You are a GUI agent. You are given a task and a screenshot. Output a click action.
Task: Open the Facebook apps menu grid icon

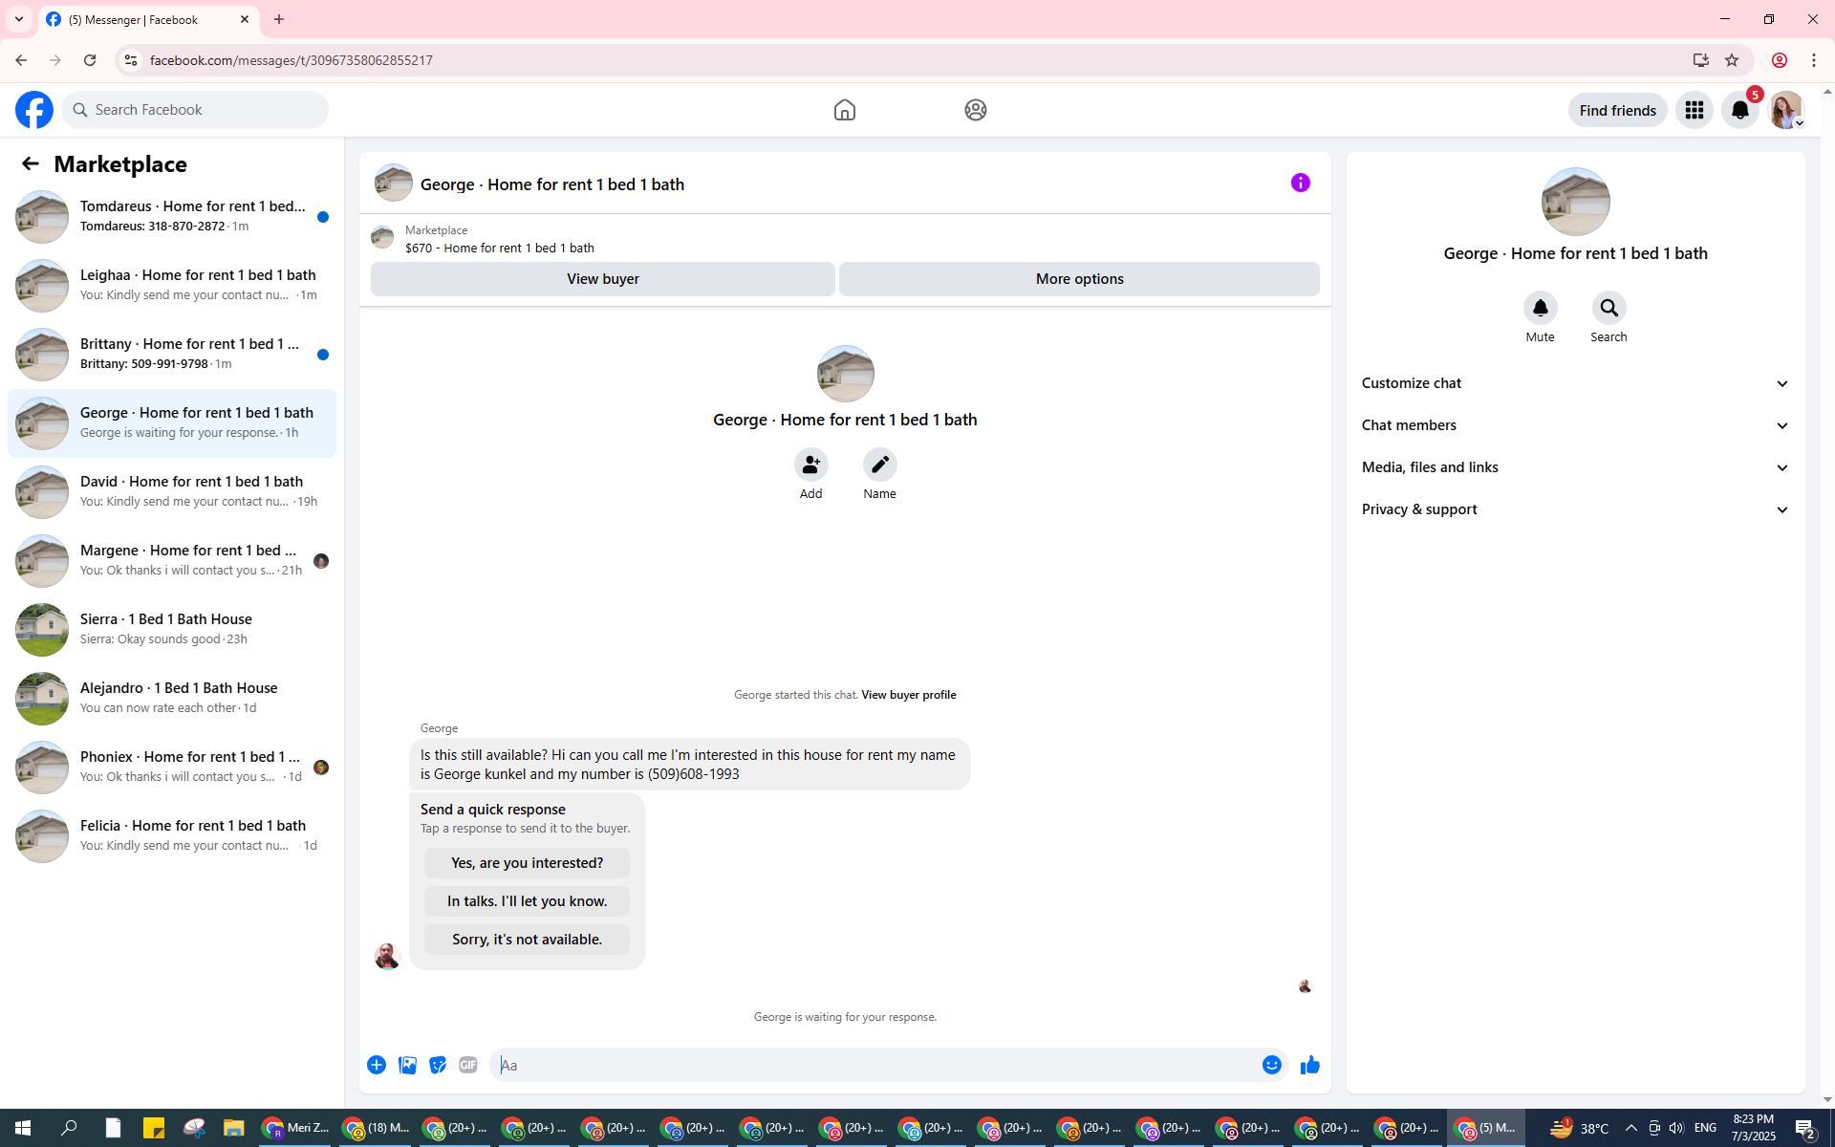[1694, 110]
